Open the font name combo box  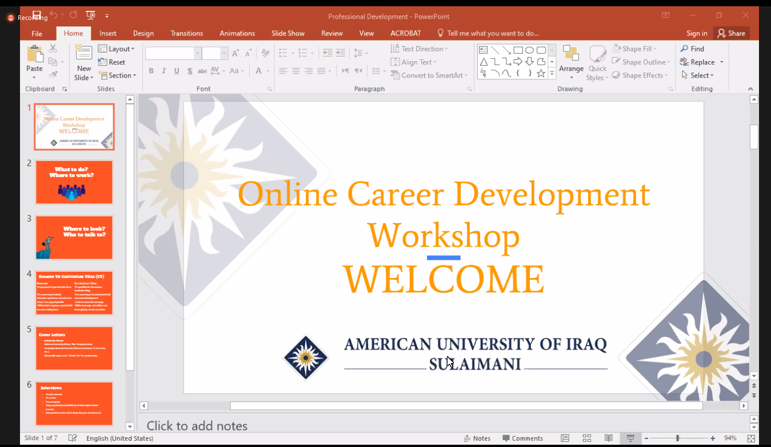173,53
